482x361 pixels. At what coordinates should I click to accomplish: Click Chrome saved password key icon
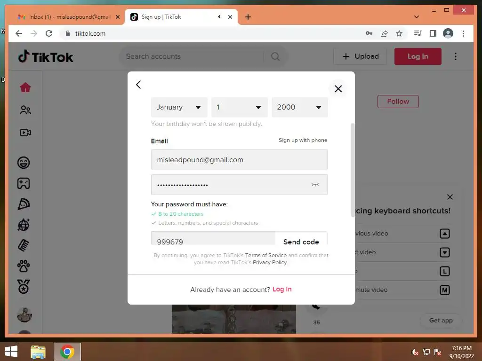[369, 33]
